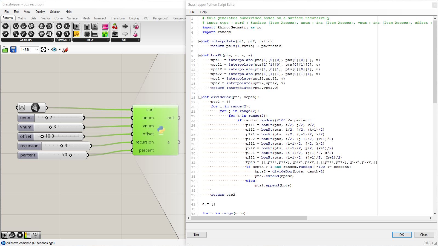Screen dimensions: 438x246
Task: Click the Point parameter icon in Geometry
Action: pyautogui.click(x=5, y=26)
